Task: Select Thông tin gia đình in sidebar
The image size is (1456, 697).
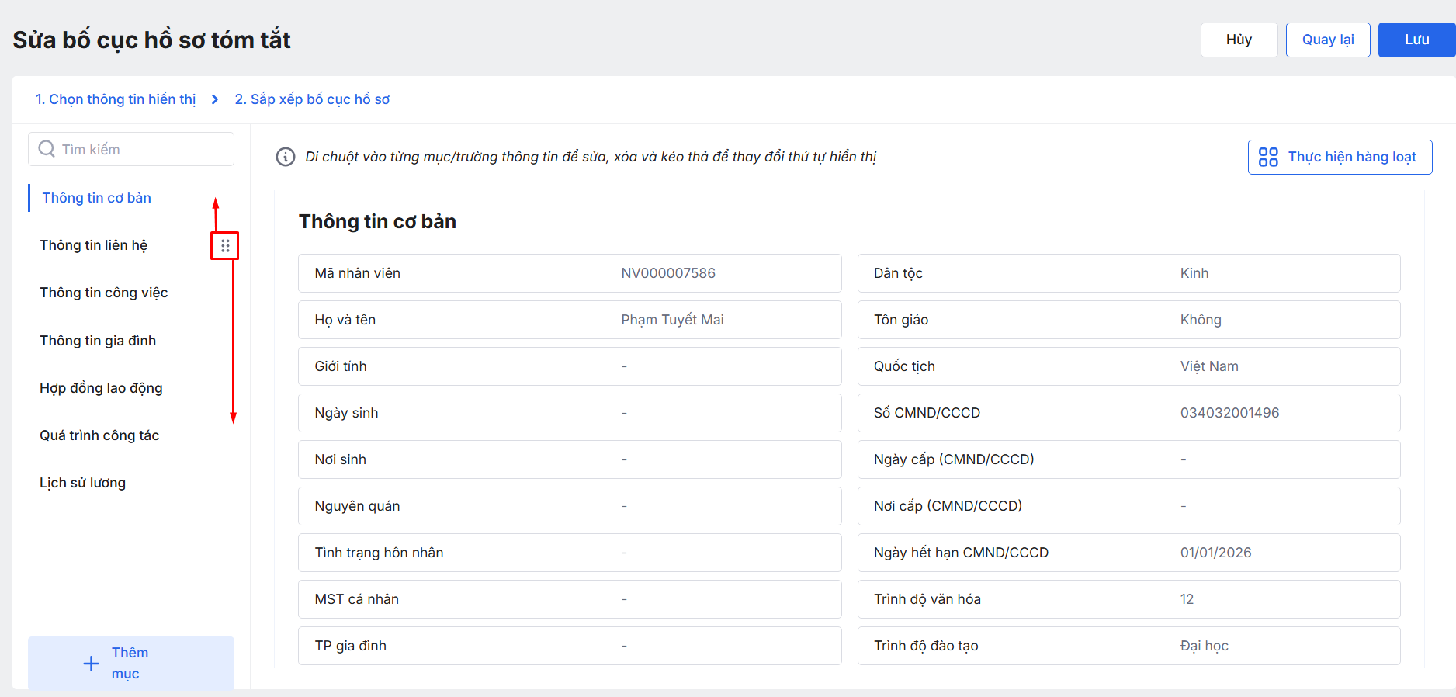Action: [x=98, y=341]
